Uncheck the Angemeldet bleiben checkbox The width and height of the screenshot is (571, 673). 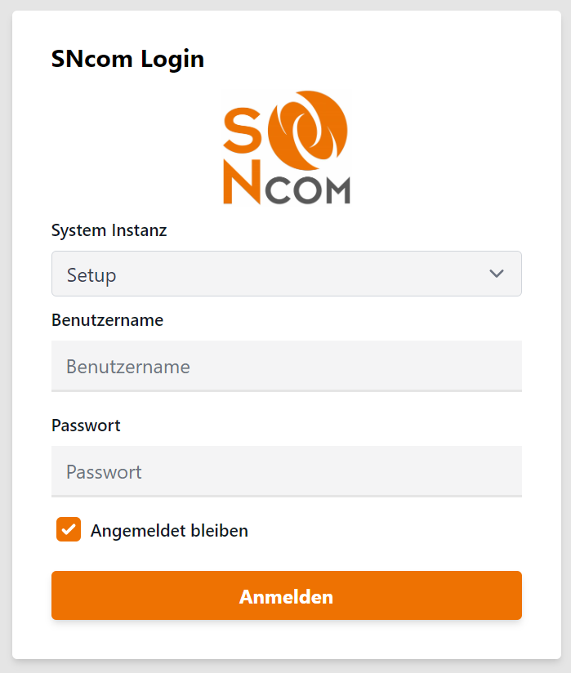pos(69,530)
